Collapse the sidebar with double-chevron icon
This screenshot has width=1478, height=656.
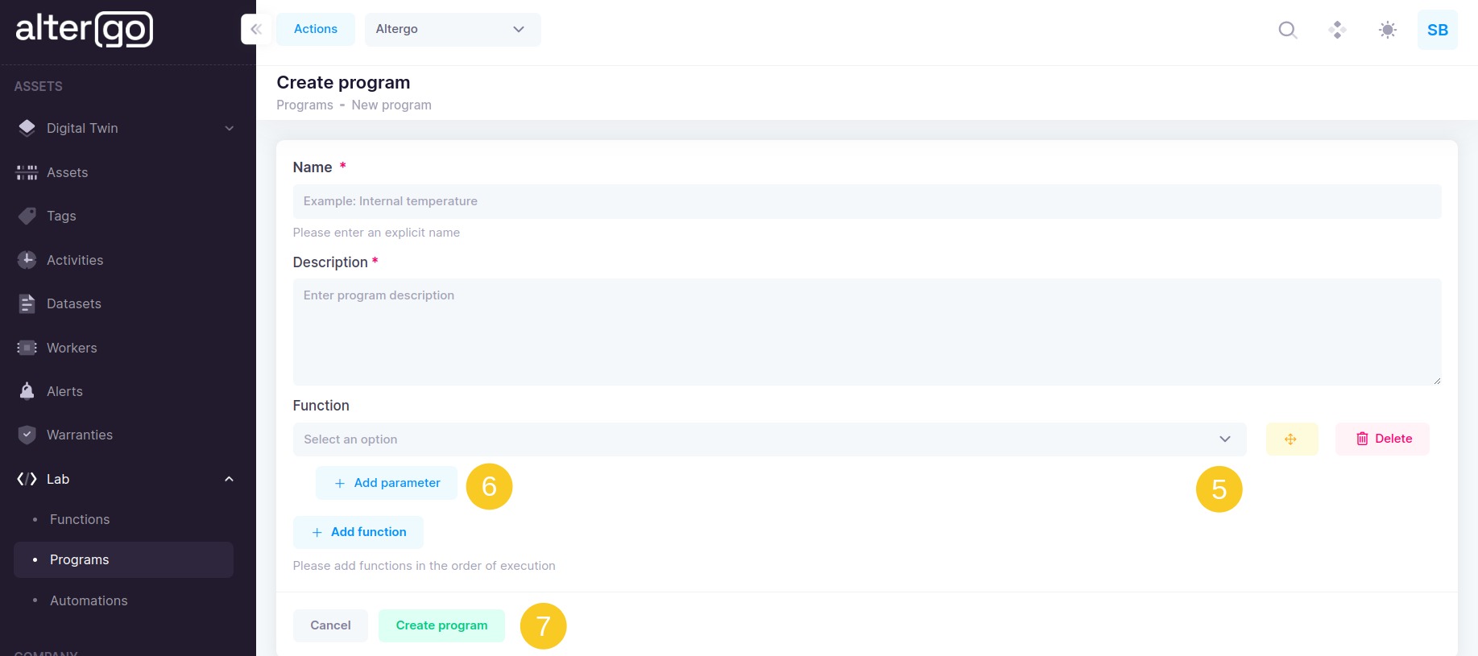[x=256, y=30]
